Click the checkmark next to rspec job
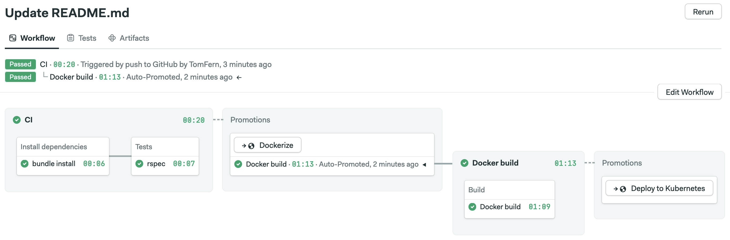730x240 pixels. (x=139, y=164)
